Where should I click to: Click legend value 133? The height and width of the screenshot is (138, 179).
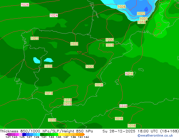coord(51,137)
